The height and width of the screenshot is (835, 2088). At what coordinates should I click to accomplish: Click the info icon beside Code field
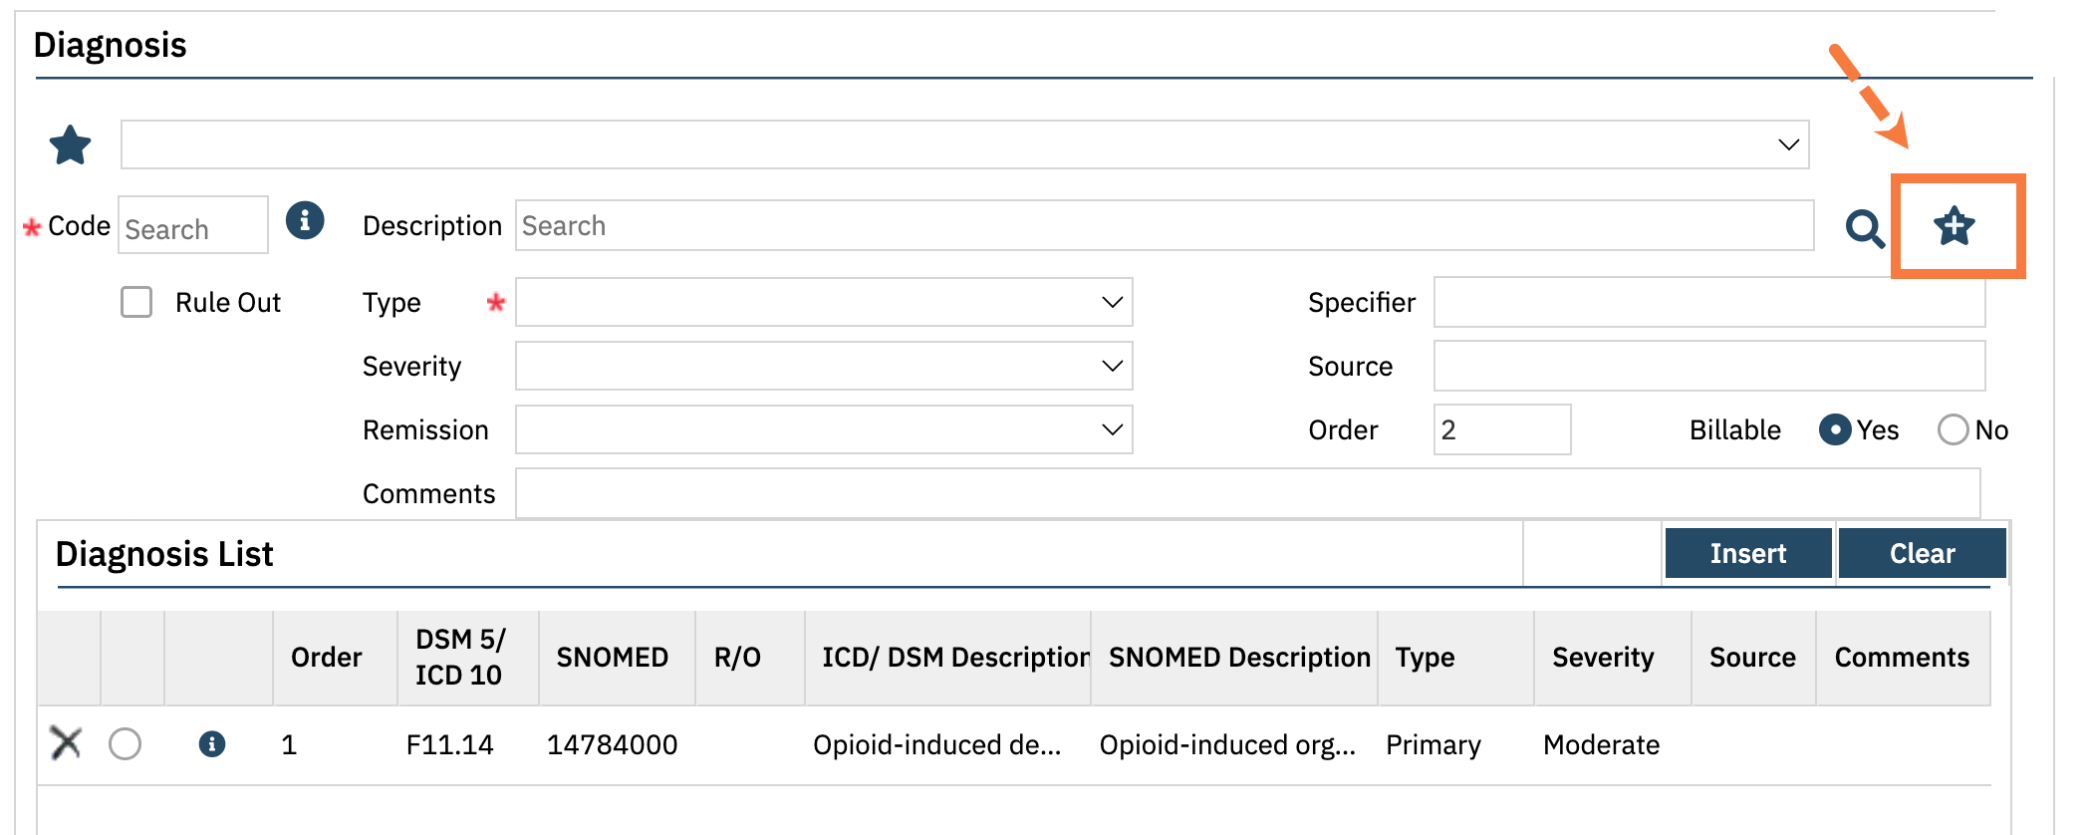[305, 220]
